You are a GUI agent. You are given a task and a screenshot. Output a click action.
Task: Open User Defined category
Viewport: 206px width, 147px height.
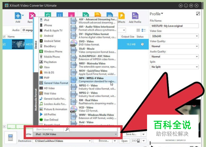click(54, 119)
